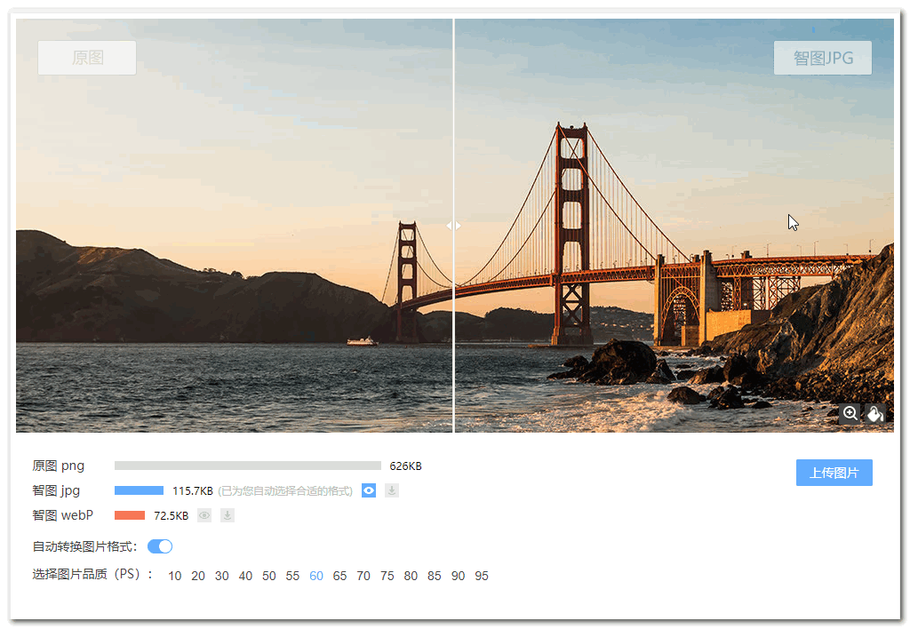Select image quality 65

tap(339, 577)
